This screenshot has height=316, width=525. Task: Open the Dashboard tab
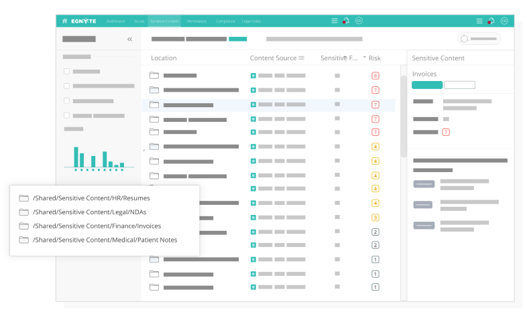(x=115, y=21)
